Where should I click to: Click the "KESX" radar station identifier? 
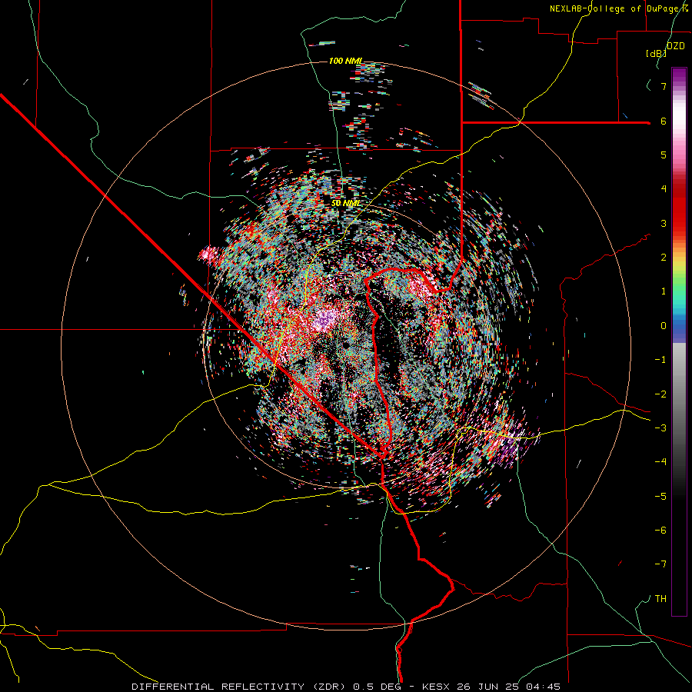(435, 687)
